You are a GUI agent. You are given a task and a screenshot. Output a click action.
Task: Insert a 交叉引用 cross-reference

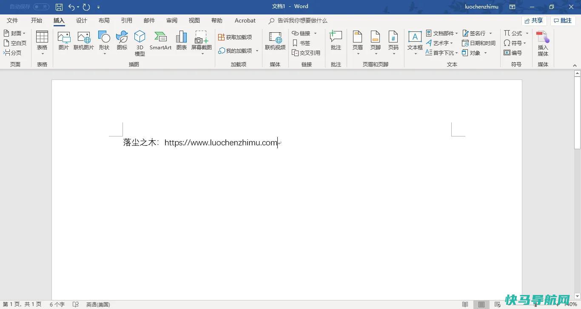click(306, 53)
